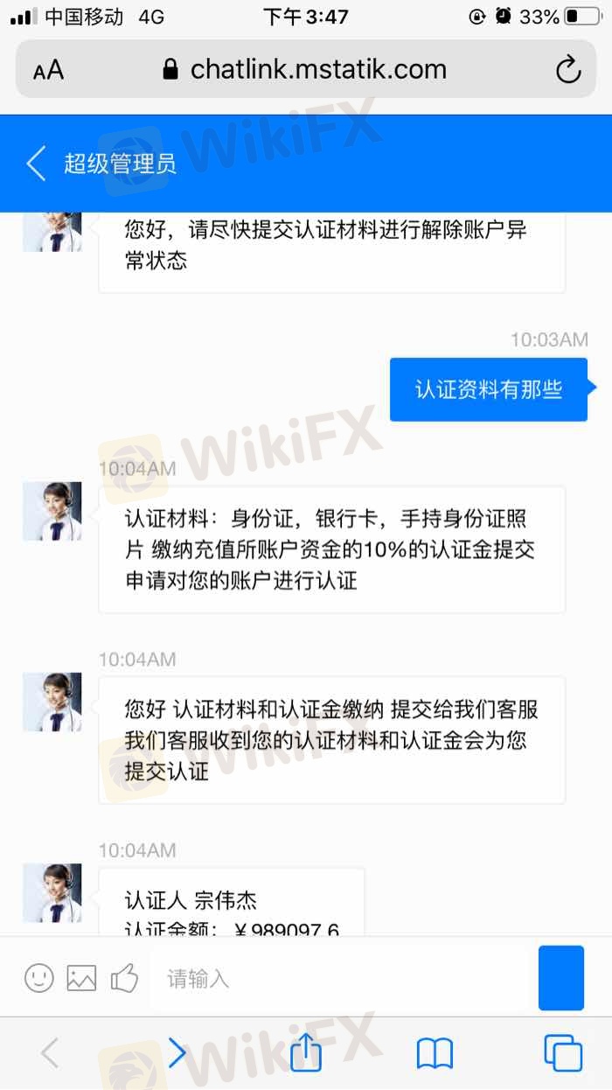Tap the chatlink.mstatik.com address bar
The width and height of the screenshot is (612, 1090).
click(x=305, y=69)
